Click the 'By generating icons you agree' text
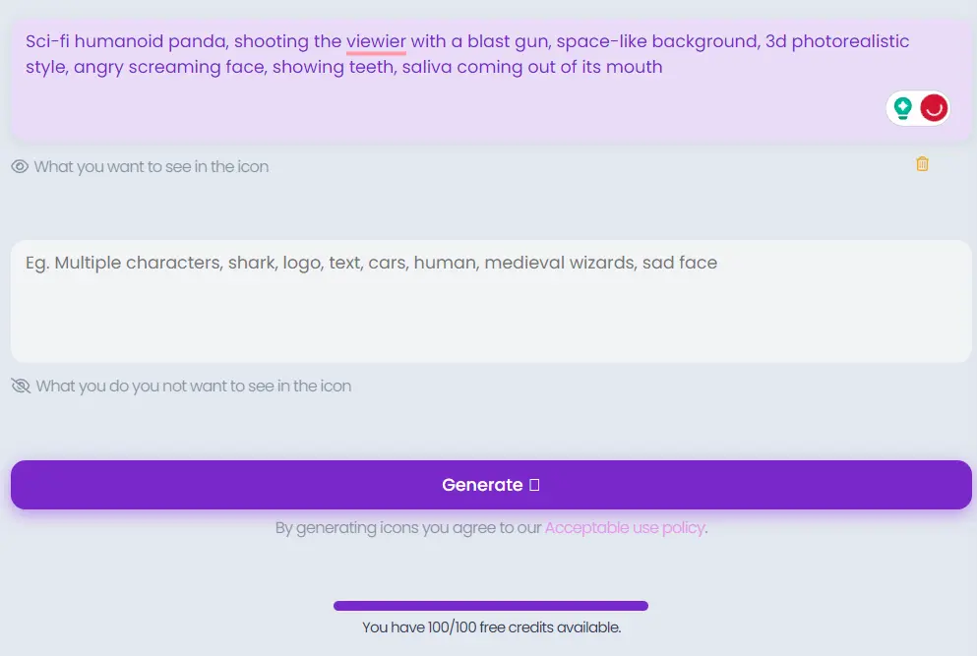 click(x=408, y=528)
